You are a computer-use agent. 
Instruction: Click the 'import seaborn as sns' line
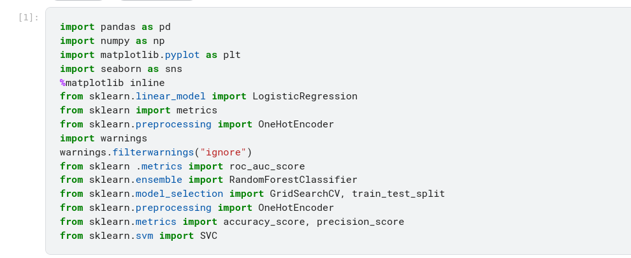point(121,69)
